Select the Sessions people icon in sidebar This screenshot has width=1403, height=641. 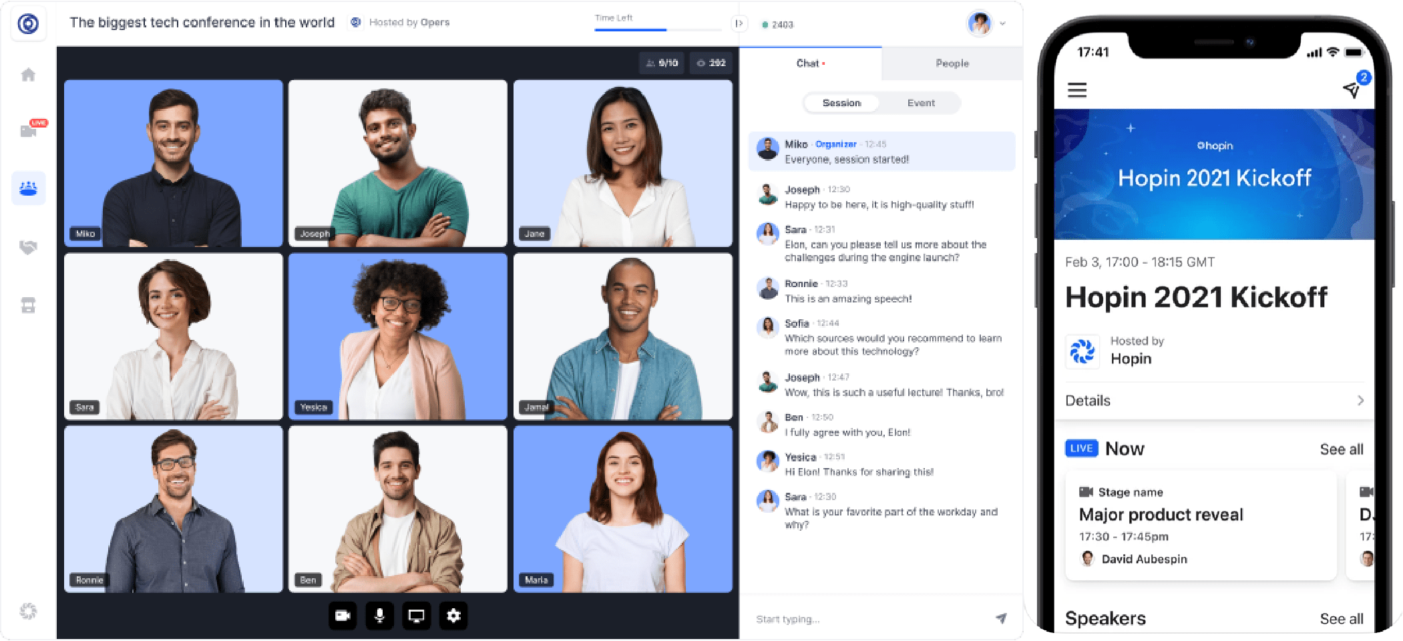click(x=29, y=188)
